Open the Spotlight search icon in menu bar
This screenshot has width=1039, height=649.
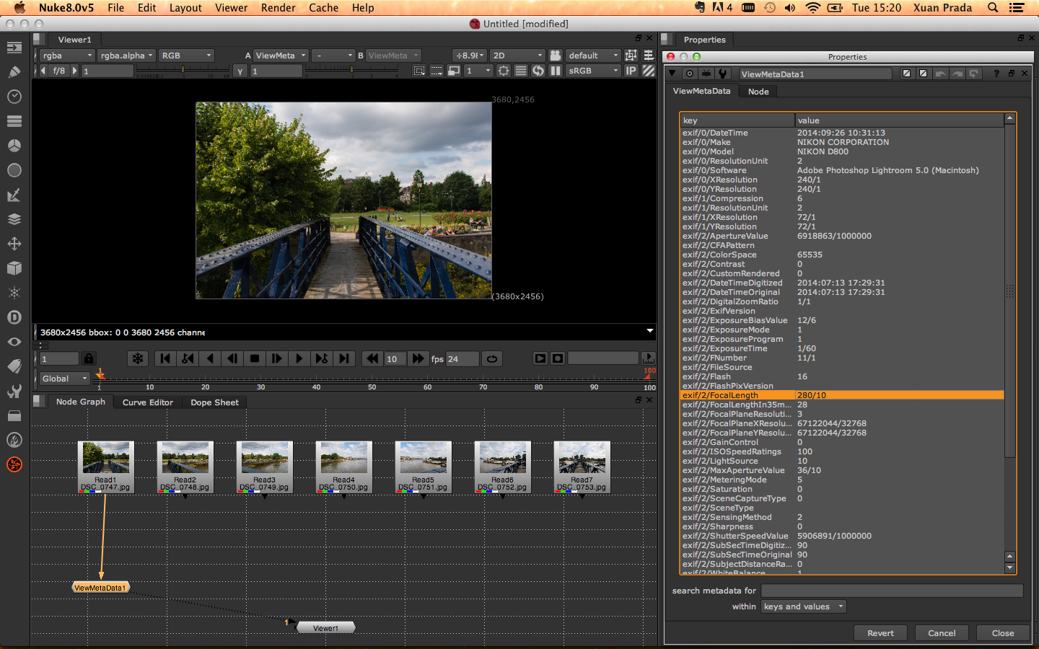(x=993, y=8)
